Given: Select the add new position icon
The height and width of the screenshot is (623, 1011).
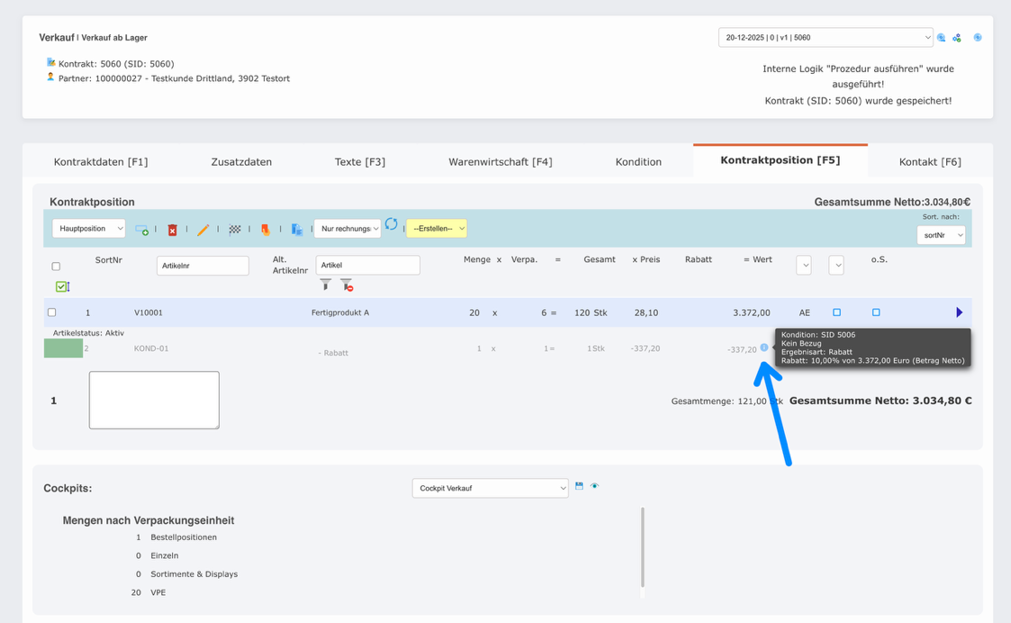Looking at the screenshot, I should 141,229.
